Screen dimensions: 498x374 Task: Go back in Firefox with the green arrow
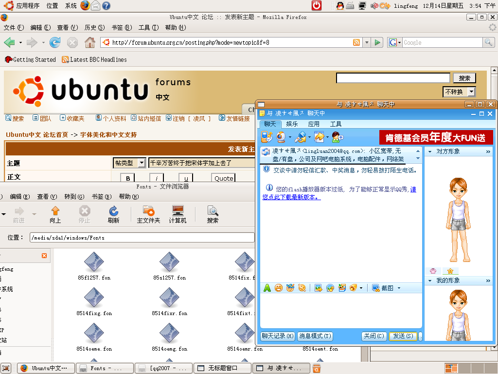[x=10, y=42]
